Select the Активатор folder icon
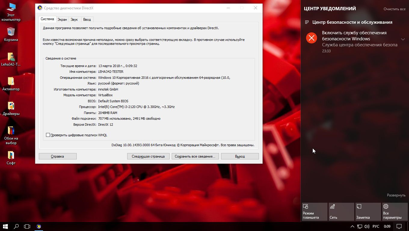Viewport: 409px width, 231px height. [x=11, y=84]
